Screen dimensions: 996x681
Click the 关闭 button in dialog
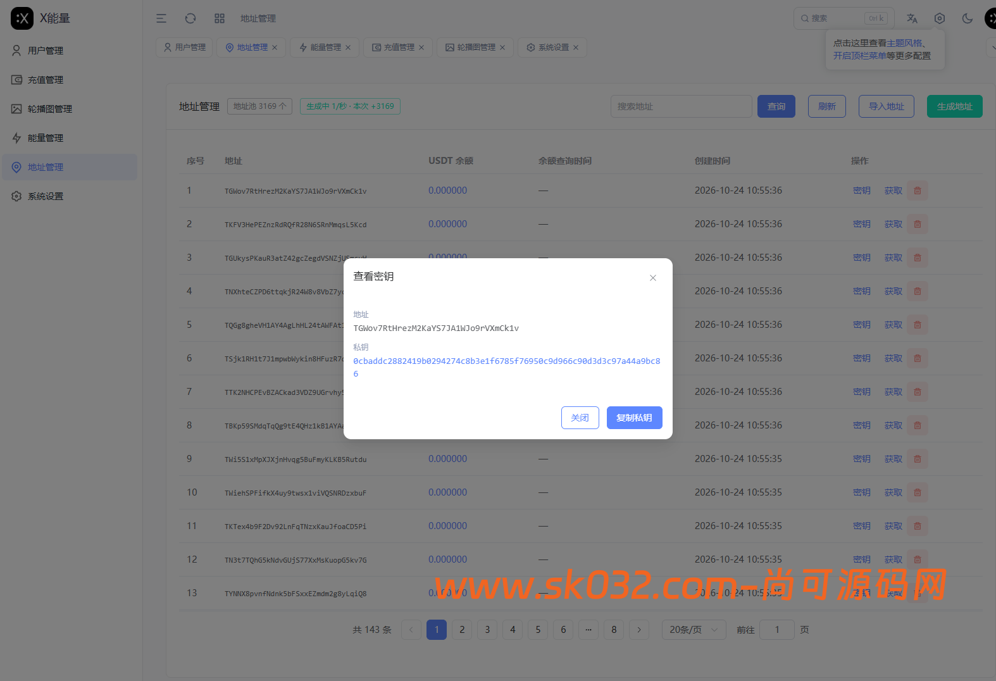(580, 418)
